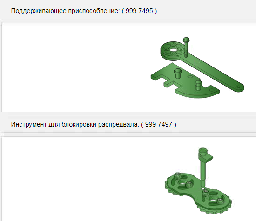Click the small hole at lever arm tip
The image size is (256, 221).
pos(238,87)
